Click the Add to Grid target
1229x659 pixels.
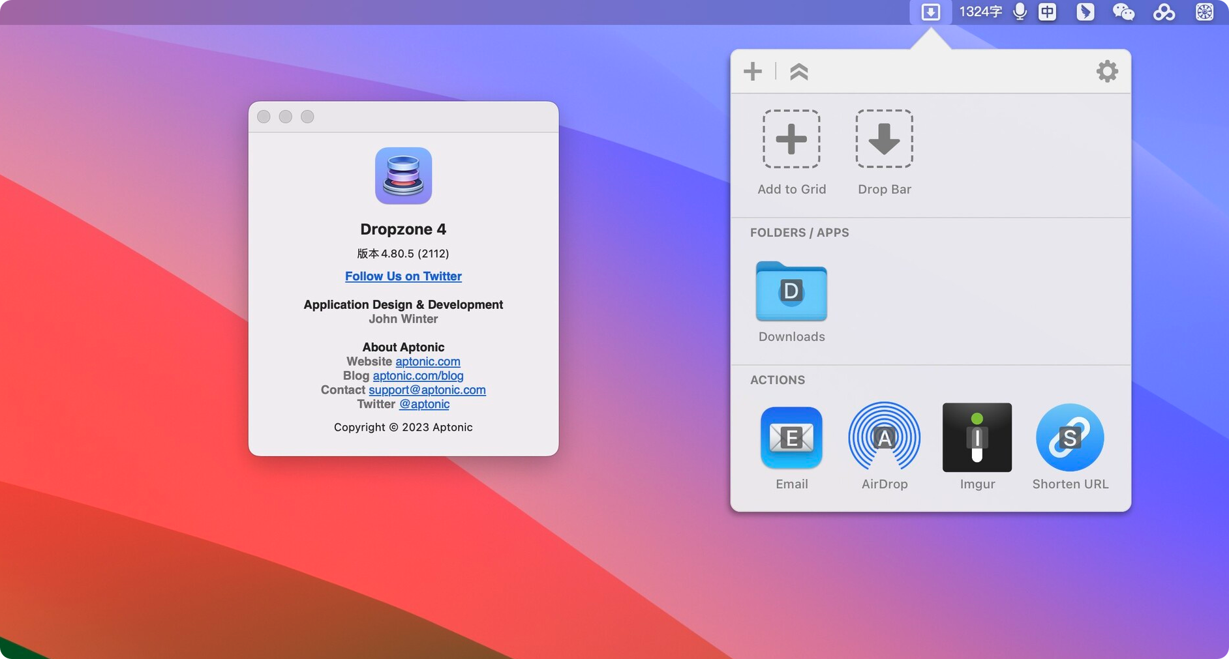pos(791,153)
